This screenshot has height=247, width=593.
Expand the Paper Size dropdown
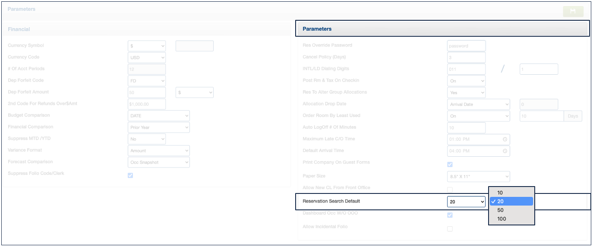click(478, 176)
